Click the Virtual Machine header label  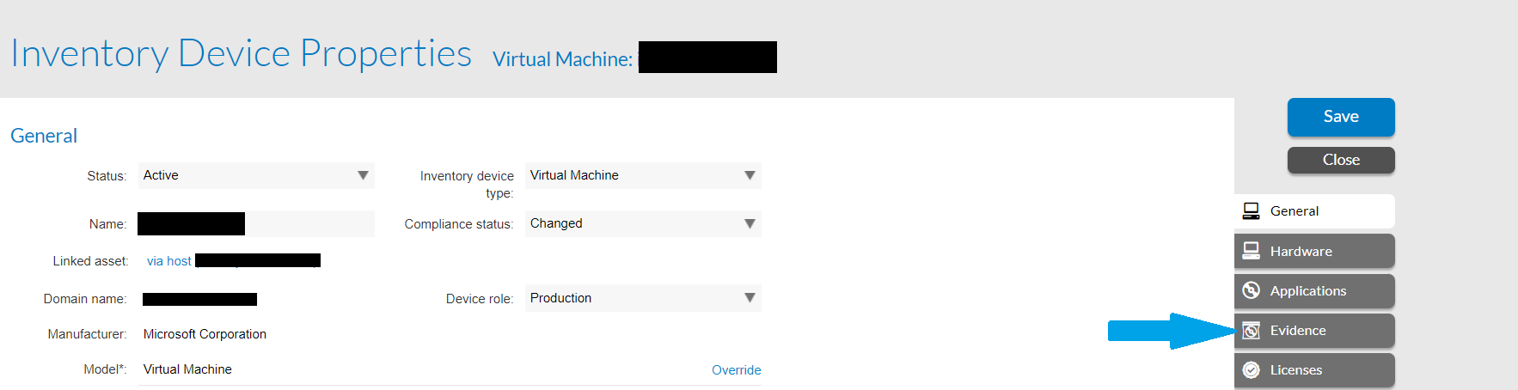pyautogui.click(x=562, y=59)
